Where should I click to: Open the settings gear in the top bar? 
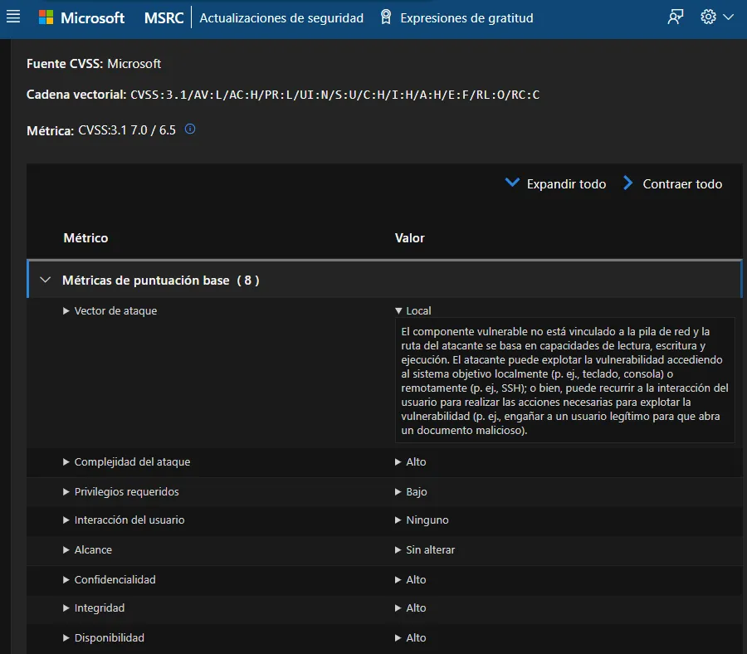tap(709, 17)
